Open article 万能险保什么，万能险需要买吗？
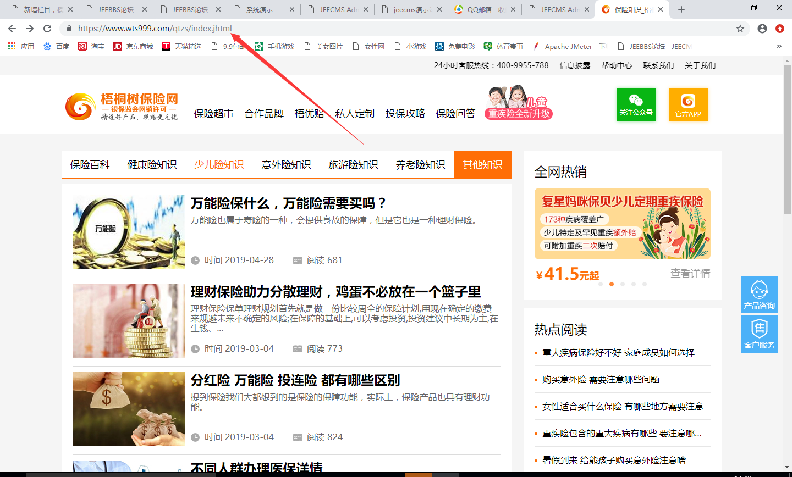Image resolution: width=792 pixels, height=477 pixels. click(288, 203)
